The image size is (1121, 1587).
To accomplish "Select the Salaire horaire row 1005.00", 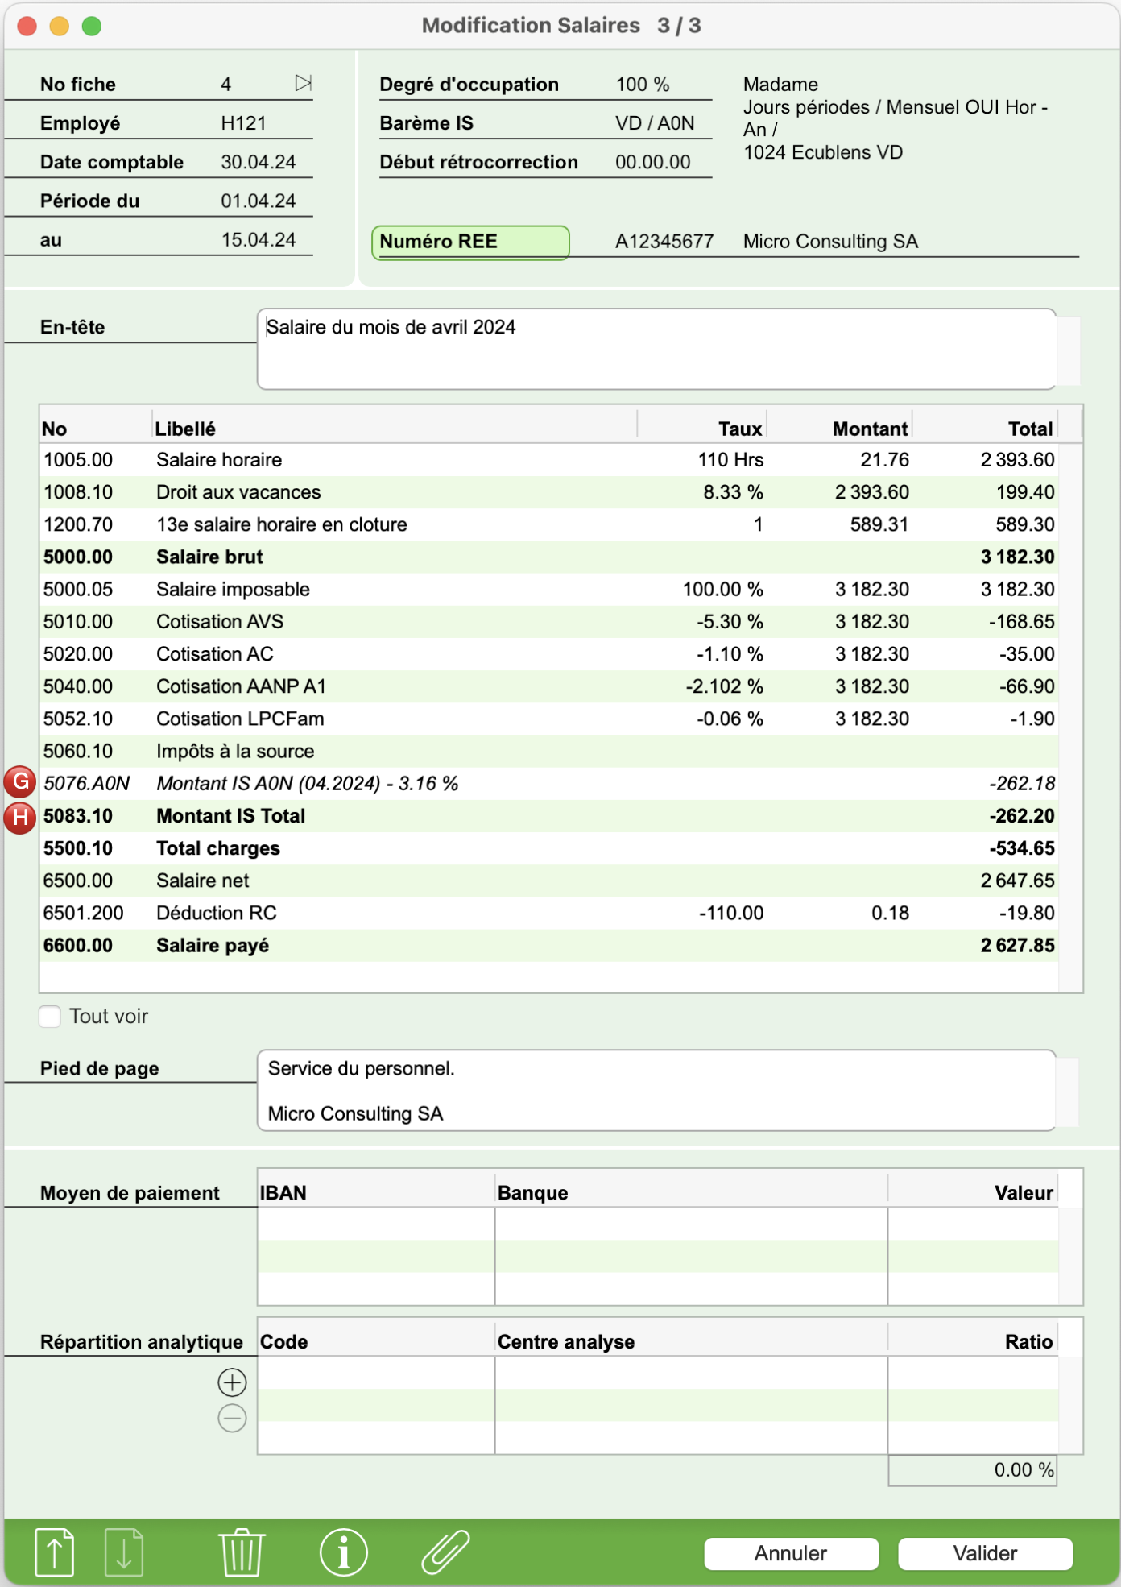I will (549, 460).
